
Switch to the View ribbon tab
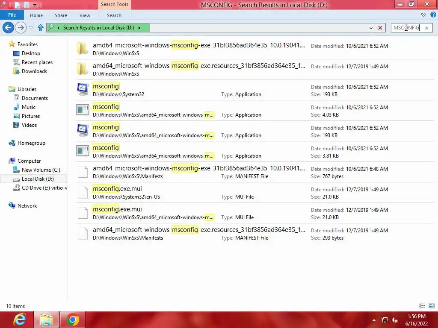85,15
